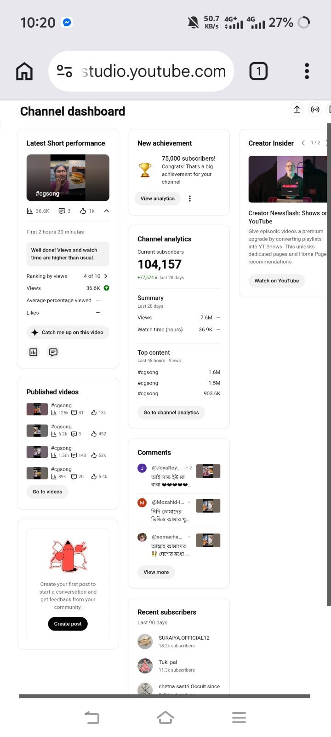
Task: Click the views stat icon showing 36.6K
Action: tap(30, 211)
